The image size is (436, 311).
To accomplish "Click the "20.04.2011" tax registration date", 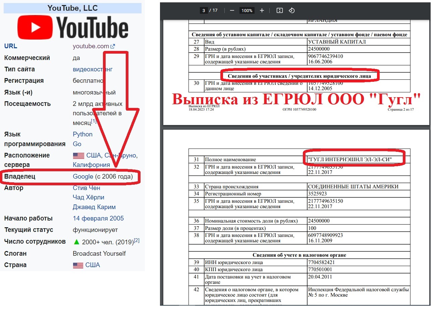I will pyautogui.click(x=320, y=277).
